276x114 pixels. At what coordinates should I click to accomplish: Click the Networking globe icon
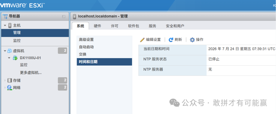coord(9,88)
